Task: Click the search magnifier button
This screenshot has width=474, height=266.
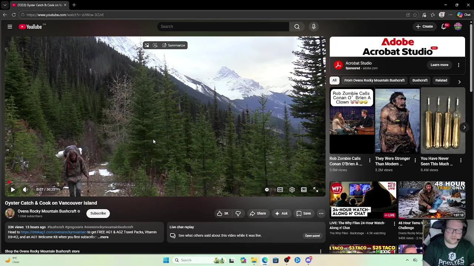Action: pos(297,27)
